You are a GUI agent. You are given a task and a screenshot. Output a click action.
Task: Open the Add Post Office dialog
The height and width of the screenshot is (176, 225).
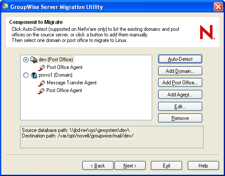tap(180, 83)
